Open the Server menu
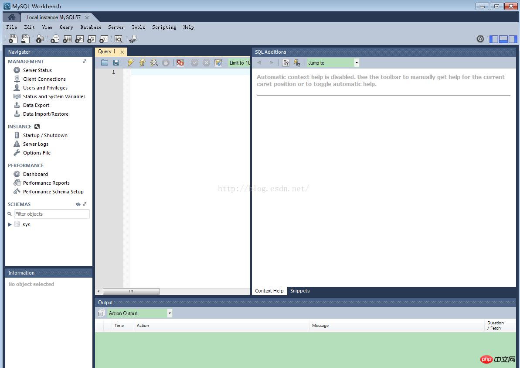 pyautogui.click(x=116, y=27)
